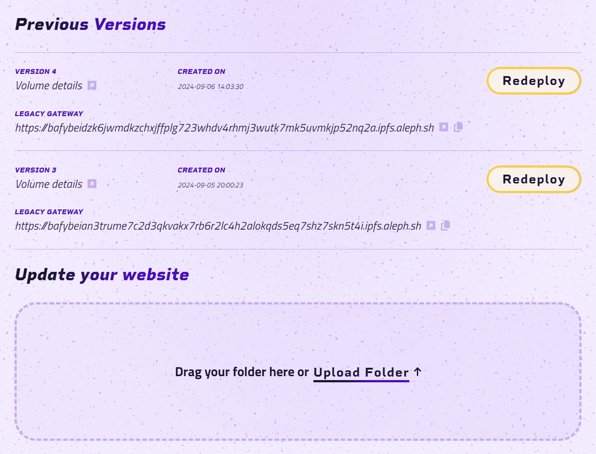Select Volume details text under Version 4
The height and width of the screenshot is (454, 596).
tap(48, 86)
